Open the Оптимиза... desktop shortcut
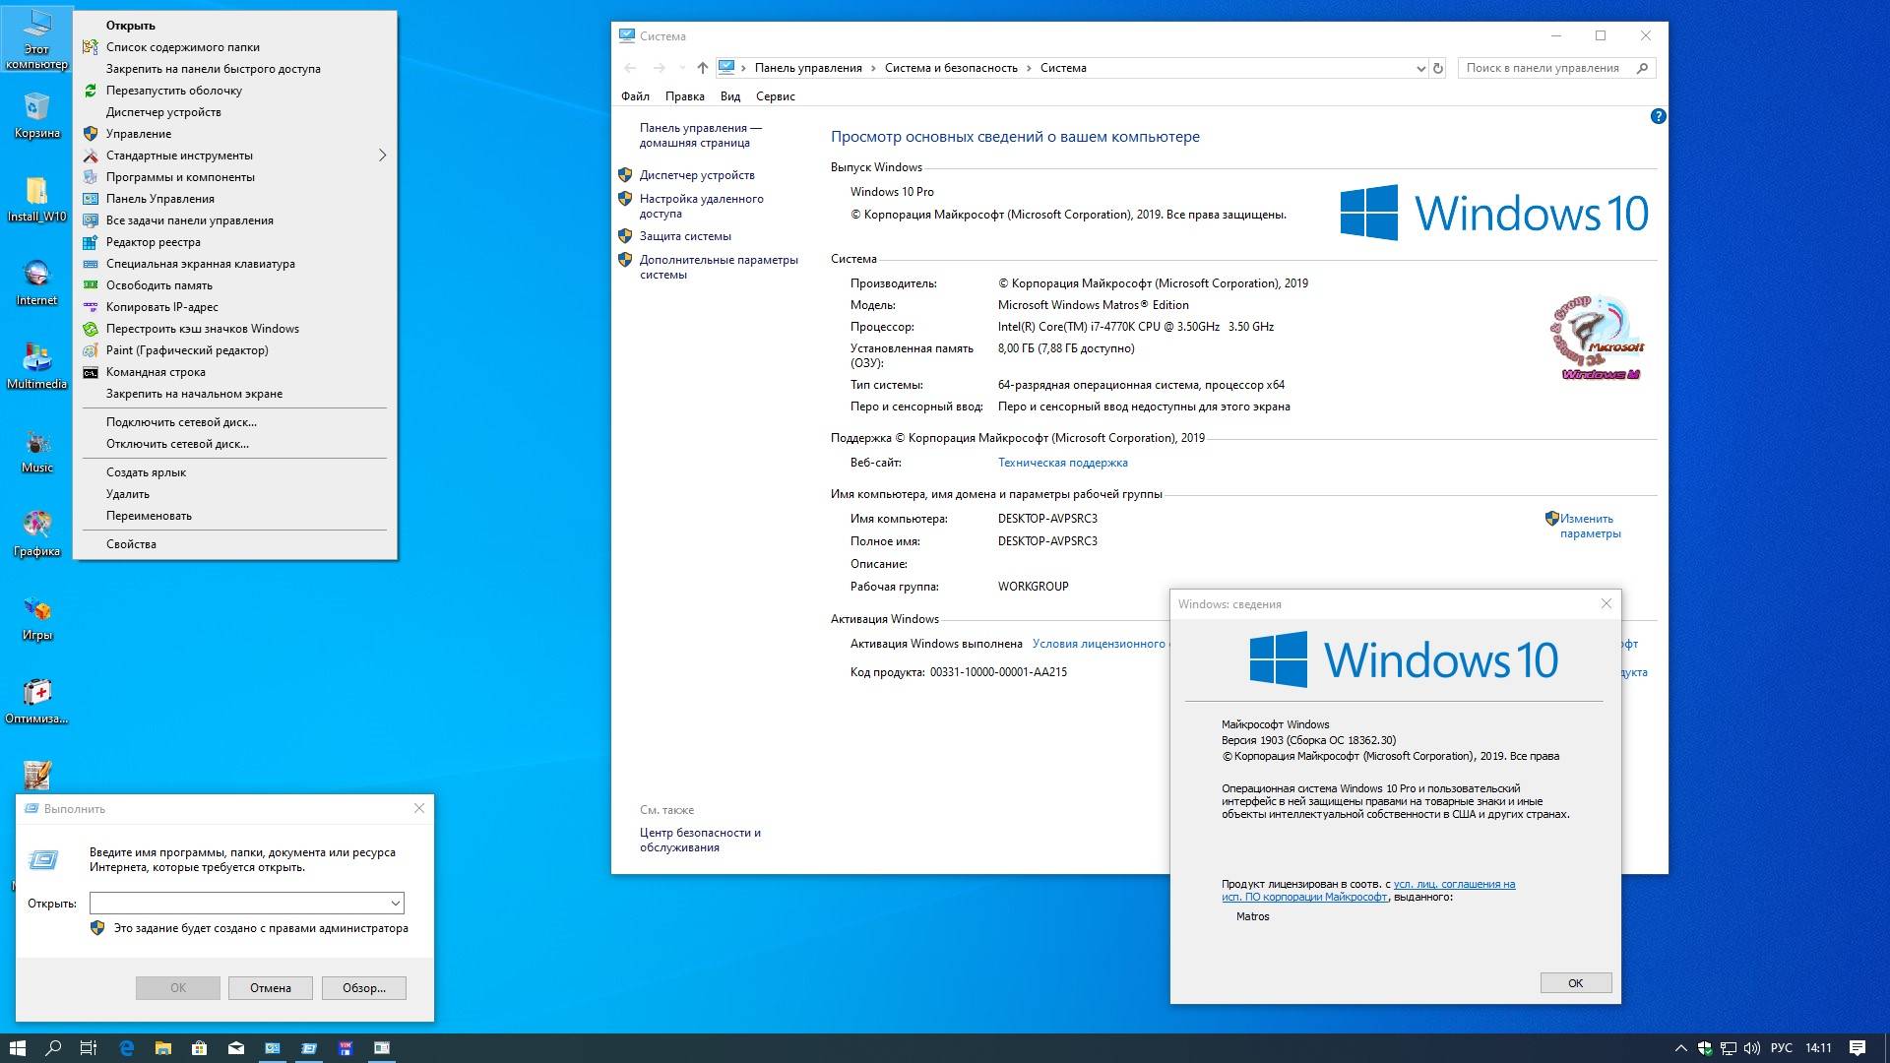1890x1063 pixels. click(36, 702)
